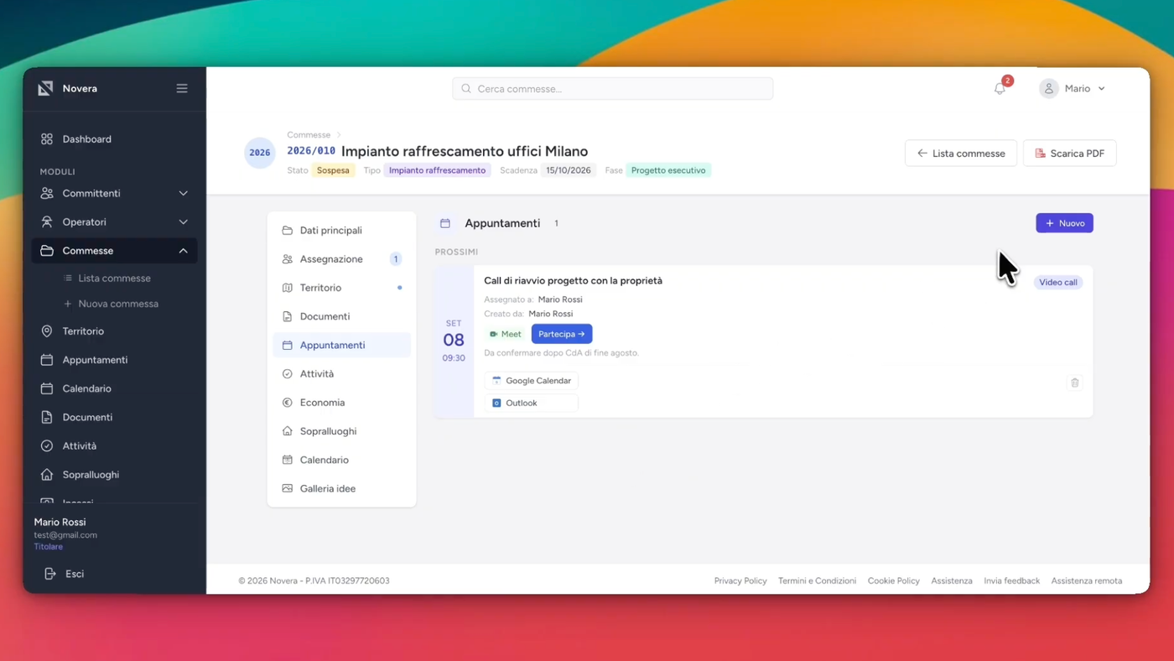The width and height of the screenshot is (1174, 661).
Task: Open Termini e Condizioni footer link
Action: 817,580
